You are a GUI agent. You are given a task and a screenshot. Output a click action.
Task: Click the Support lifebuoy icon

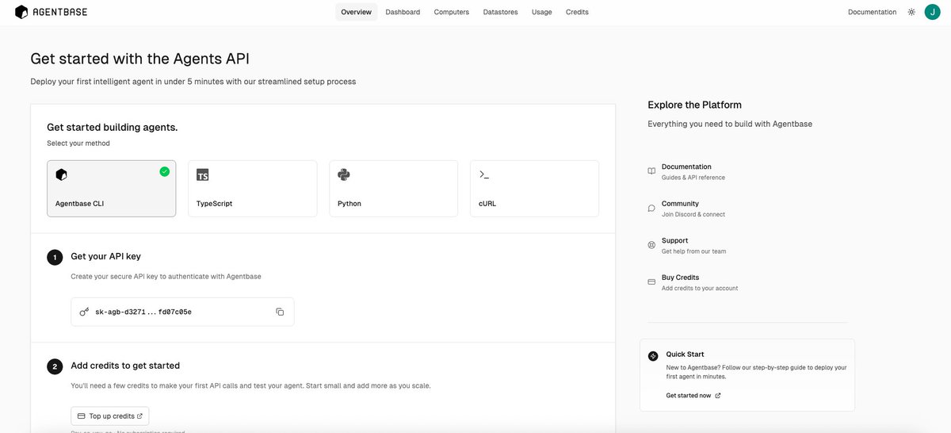click(x=651, y=245)
